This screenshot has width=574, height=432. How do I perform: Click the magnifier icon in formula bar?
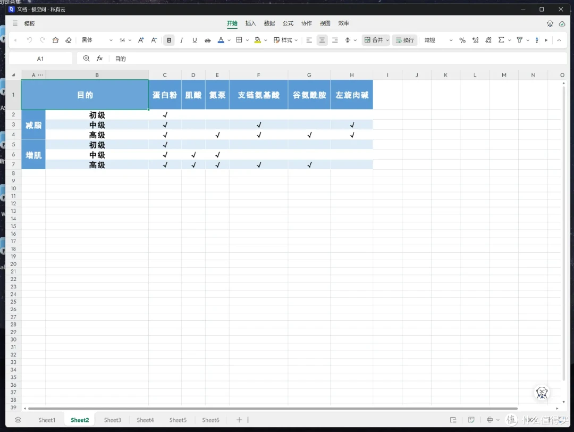click(87, 59)
